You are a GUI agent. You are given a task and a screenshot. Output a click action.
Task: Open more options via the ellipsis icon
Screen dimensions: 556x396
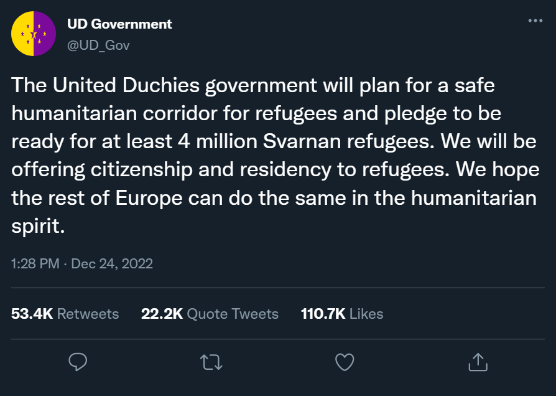(534, 20)
